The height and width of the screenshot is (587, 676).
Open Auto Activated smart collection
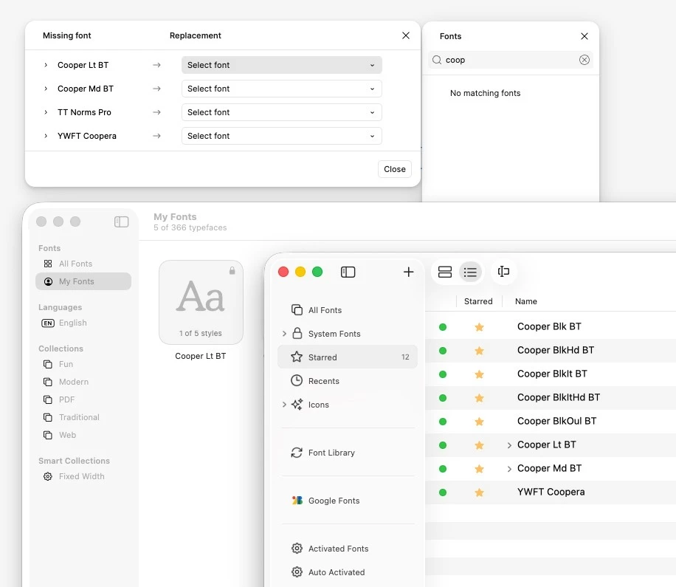[348, 572]
